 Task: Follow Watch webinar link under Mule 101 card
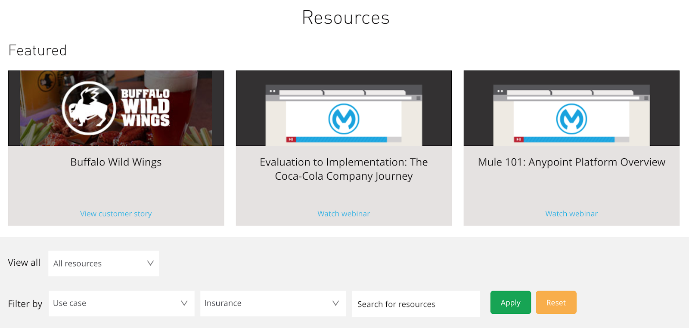pyautogui.click(x=571, y=214)
